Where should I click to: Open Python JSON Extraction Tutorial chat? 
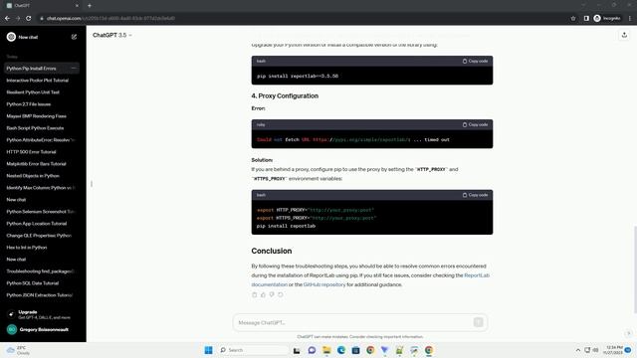pyautogui.click(x=40, y=295)
